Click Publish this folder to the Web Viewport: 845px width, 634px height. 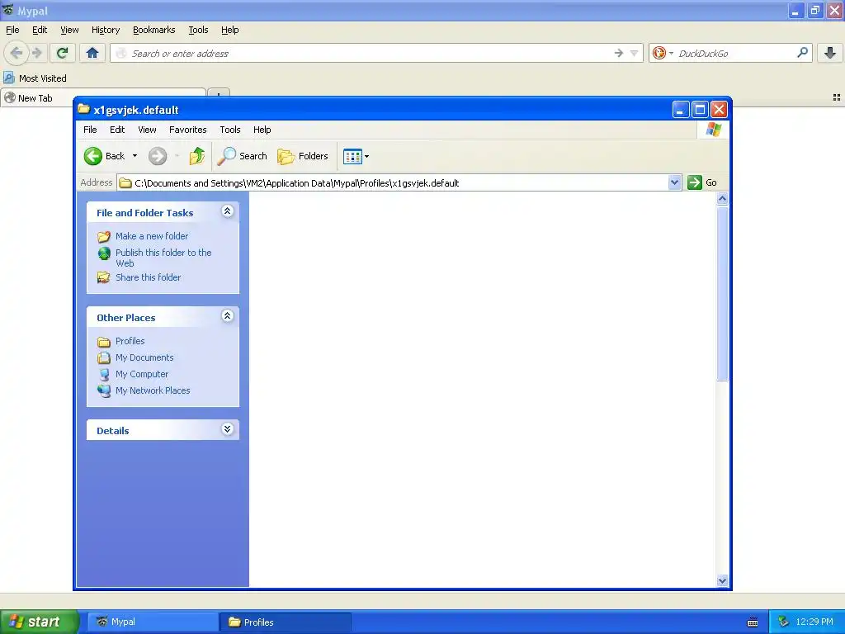[163, 258]
